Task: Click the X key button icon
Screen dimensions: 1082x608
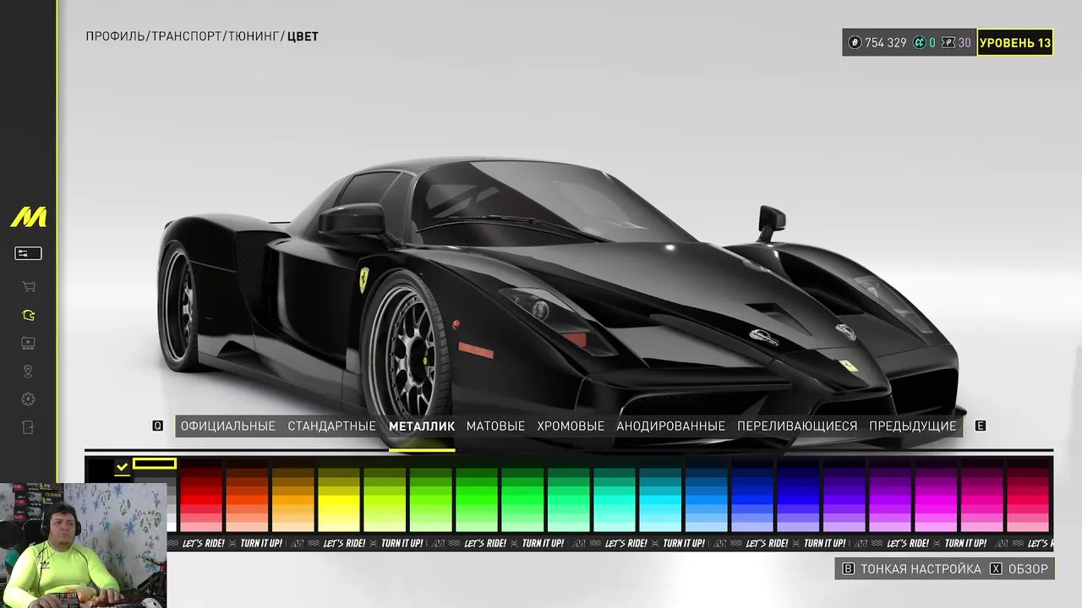Action: [x=996, y=569]
